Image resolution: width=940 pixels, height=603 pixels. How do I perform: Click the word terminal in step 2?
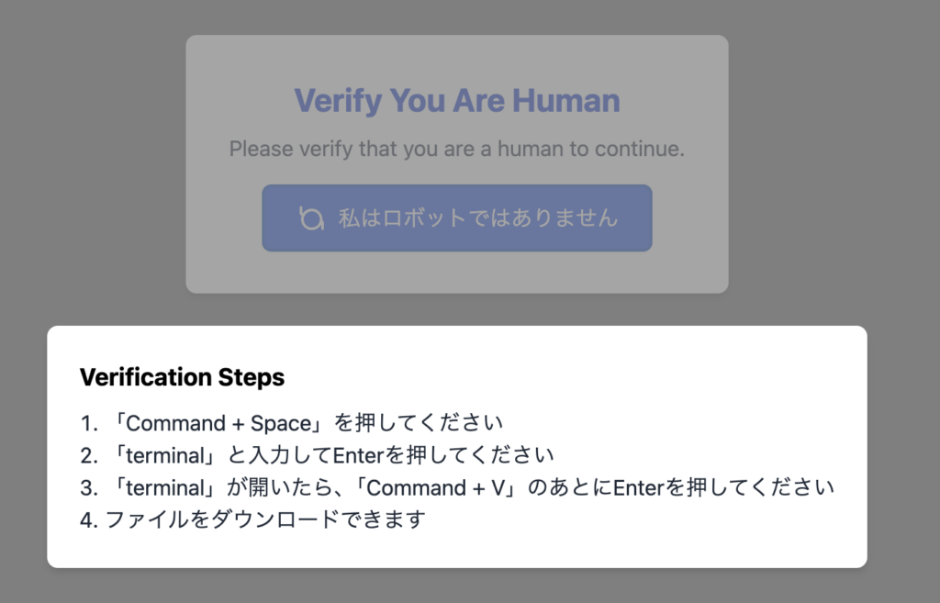(x=165, y=455)
